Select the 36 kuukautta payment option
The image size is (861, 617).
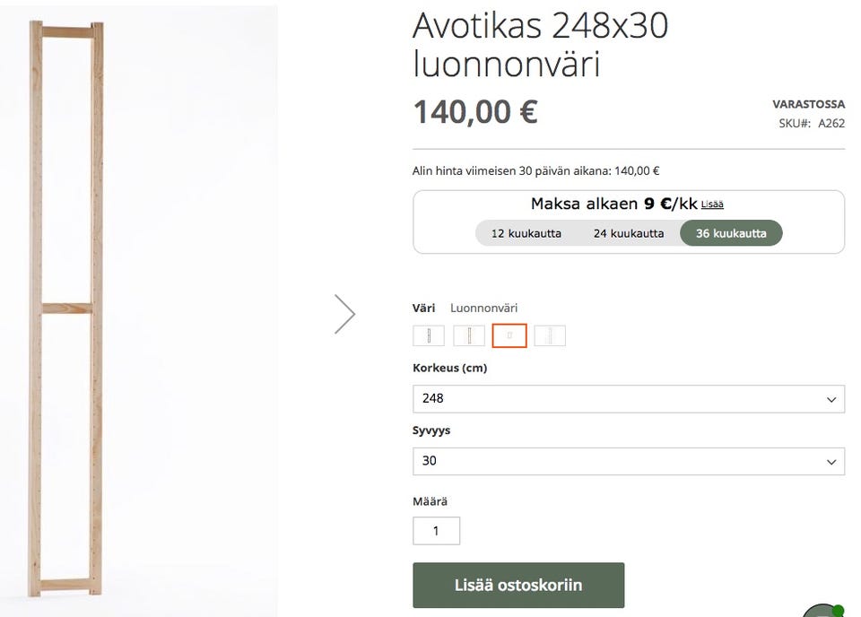click(x=731, y=234)
